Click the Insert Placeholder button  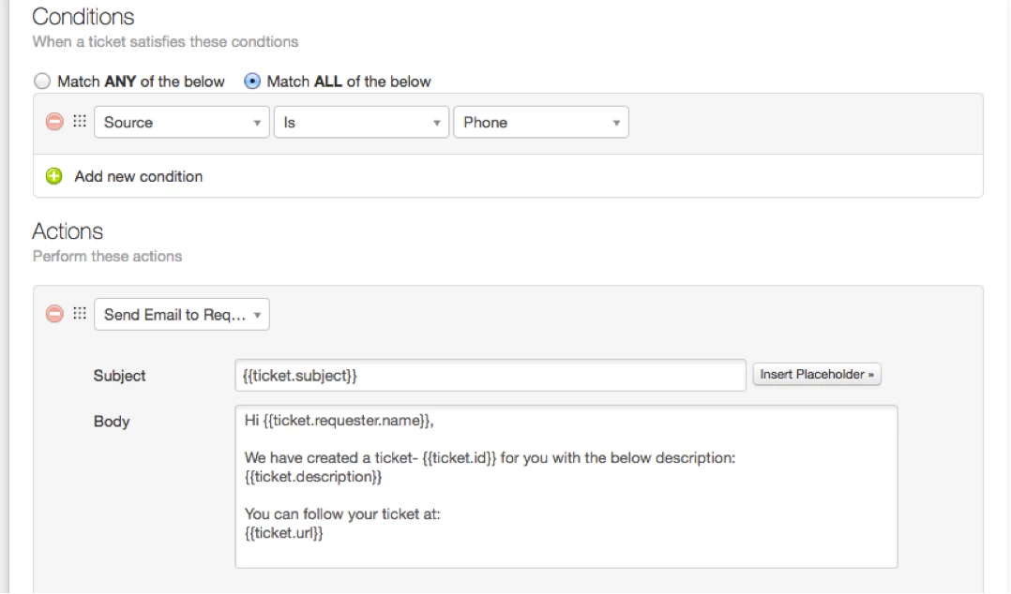[817, 375]
